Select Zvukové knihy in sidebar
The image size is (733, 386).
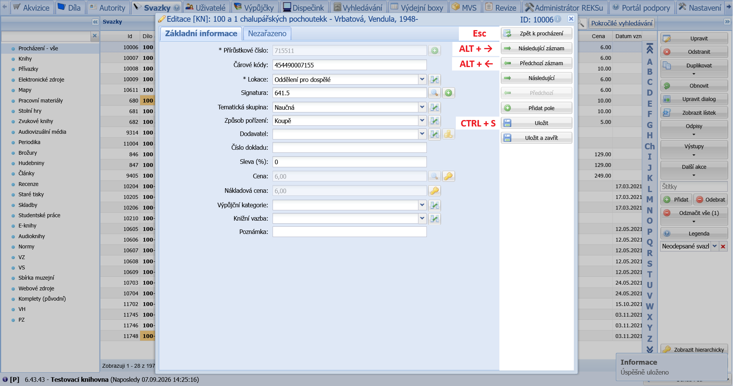(x=36, y=121)
